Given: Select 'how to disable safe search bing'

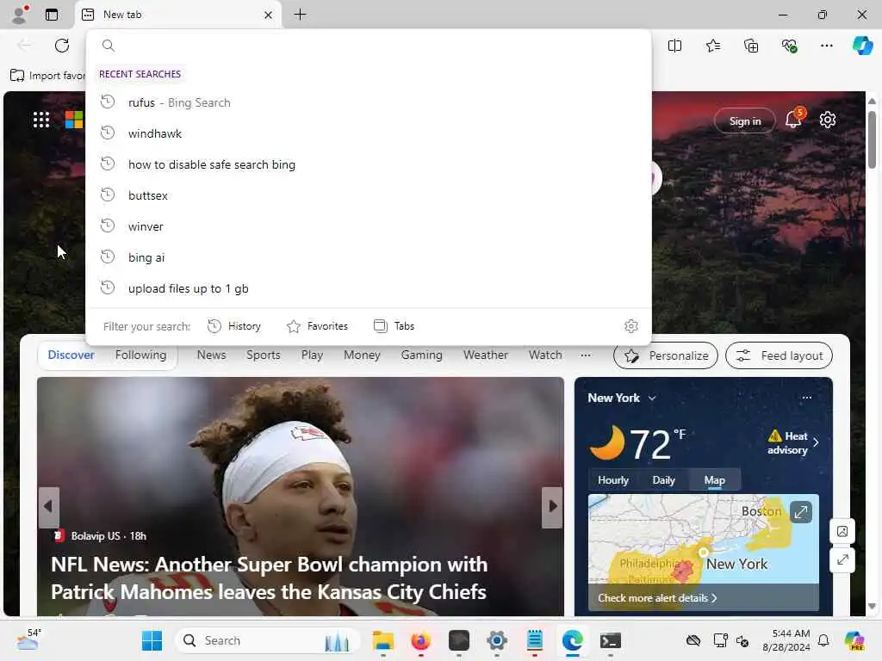Looking at the screenshot, I should click(x=369, y=164).
